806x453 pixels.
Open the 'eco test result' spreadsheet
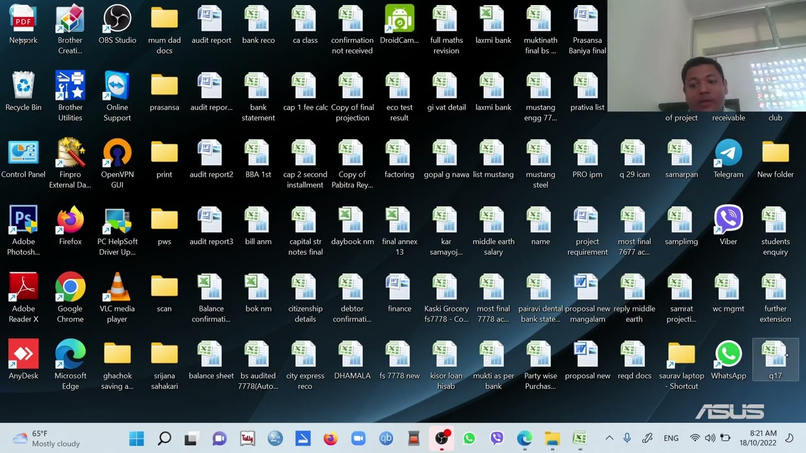399,97
